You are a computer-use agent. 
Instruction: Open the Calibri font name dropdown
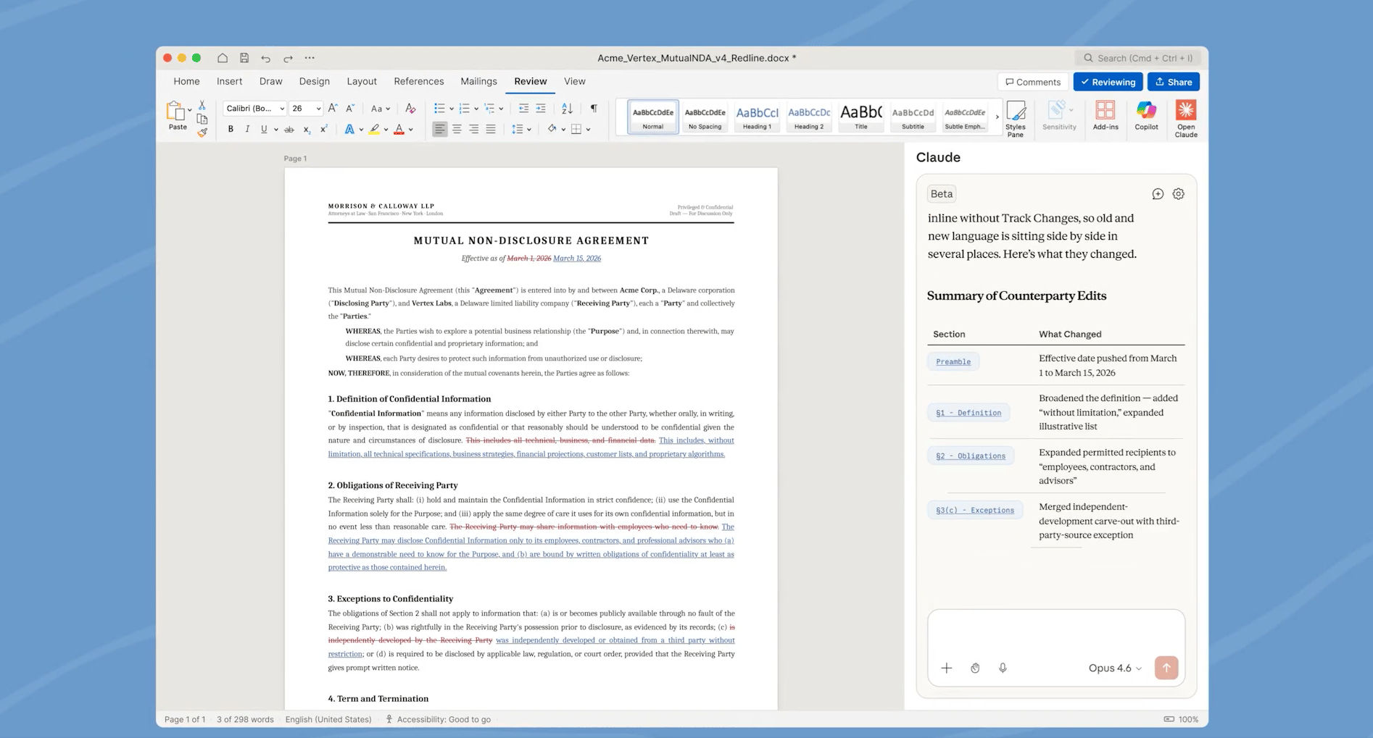point(282,109)
